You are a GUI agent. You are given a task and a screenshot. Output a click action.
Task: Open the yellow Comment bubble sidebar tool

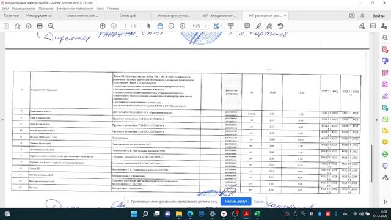coord(385,142)
